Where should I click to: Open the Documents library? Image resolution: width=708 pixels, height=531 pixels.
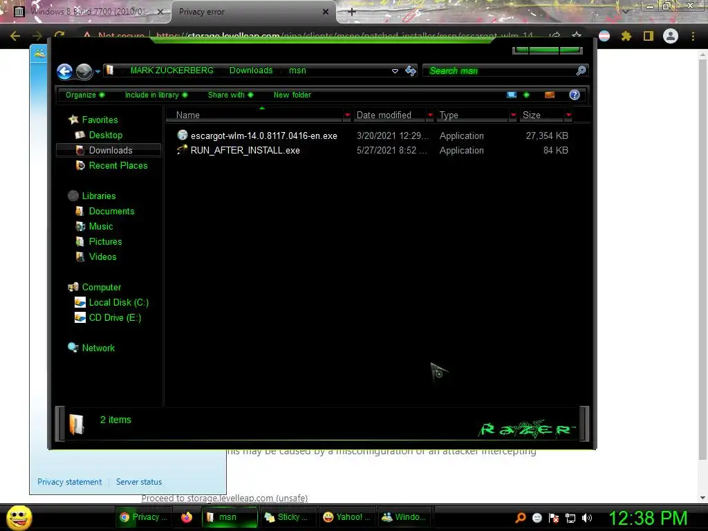pos(111,212)
